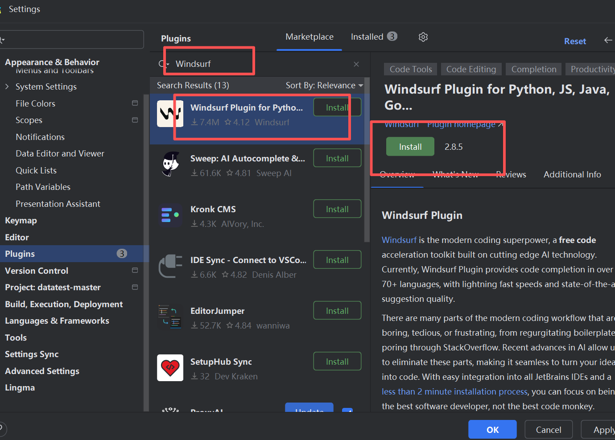The image size is (615, 440).
Task: Click the IDE Sync plug icon
Action: [x=170, y=266]
